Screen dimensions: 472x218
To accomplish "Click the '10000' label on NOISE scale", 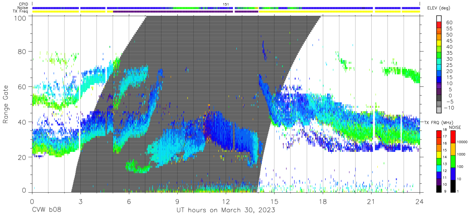I will [x=462, y=143].
